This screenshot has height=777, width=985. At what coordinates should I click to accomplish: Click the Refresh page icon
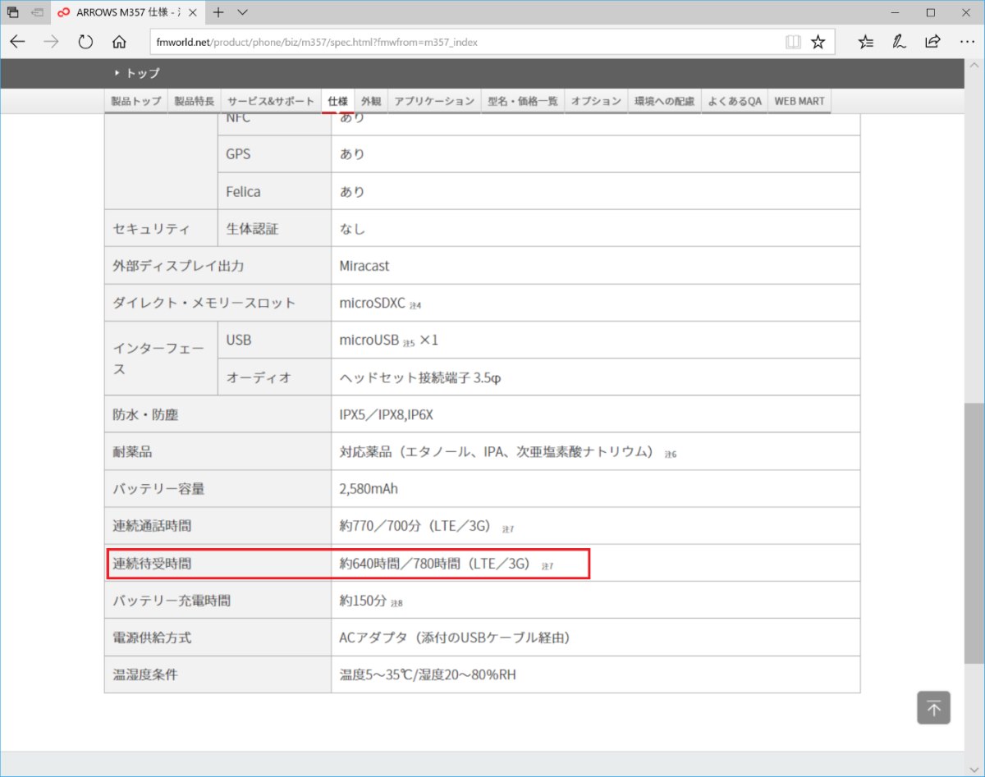pyautogui.click(x=85, y=42)
